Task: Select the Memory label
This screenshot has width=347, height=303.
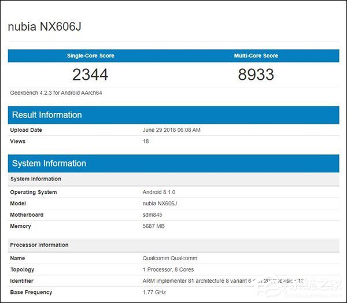Action: tap(21, 226)
